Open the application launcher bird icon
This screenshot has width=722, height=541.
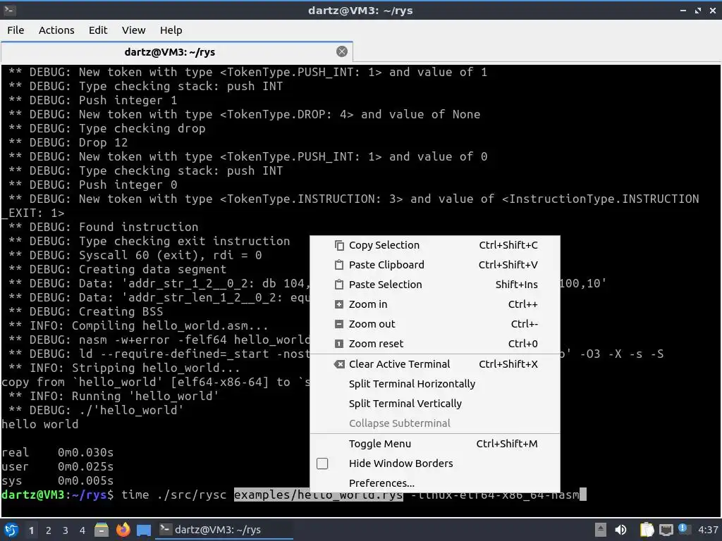click(x=11, y=530)
